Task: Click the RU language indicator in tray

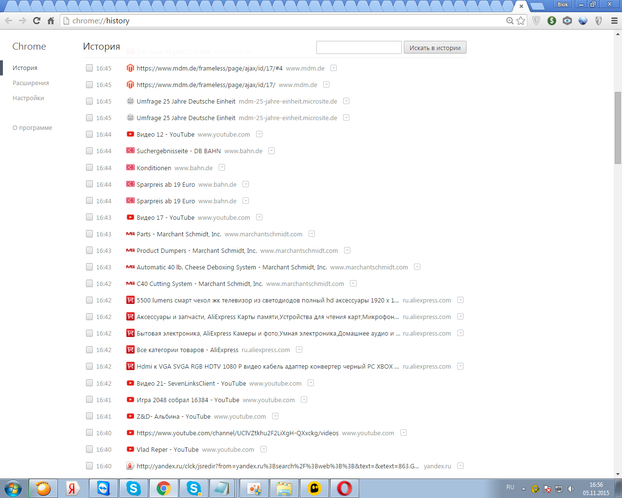Action: (510, 487)
